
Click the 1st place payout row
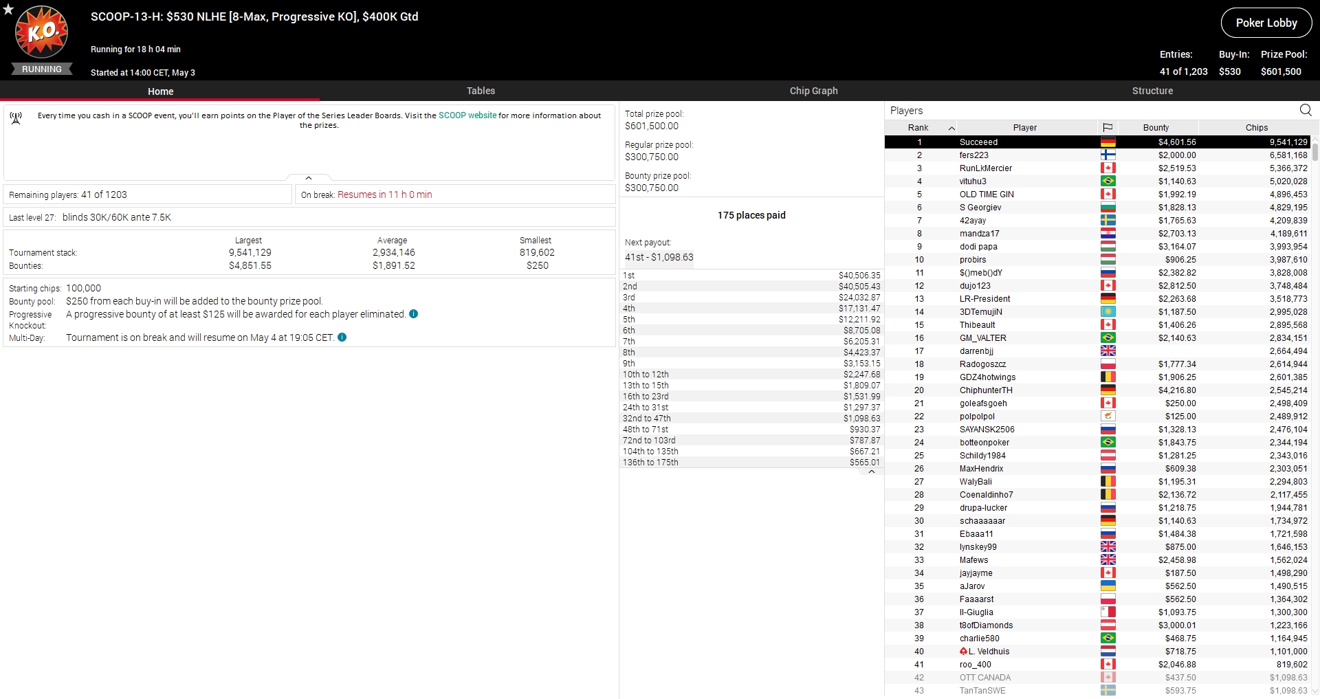pyautogui.click(x=751, y=276)
